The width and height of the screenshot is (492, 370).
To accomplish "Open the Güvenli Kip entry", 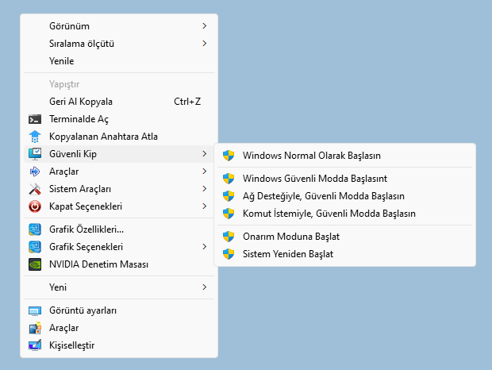I will point(119,154).
